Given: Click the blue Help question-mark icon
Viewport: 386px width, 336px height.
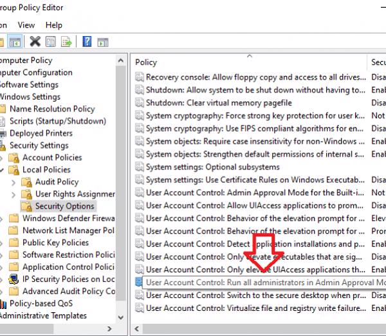Looking at the screenshot, I should [87, 42].
